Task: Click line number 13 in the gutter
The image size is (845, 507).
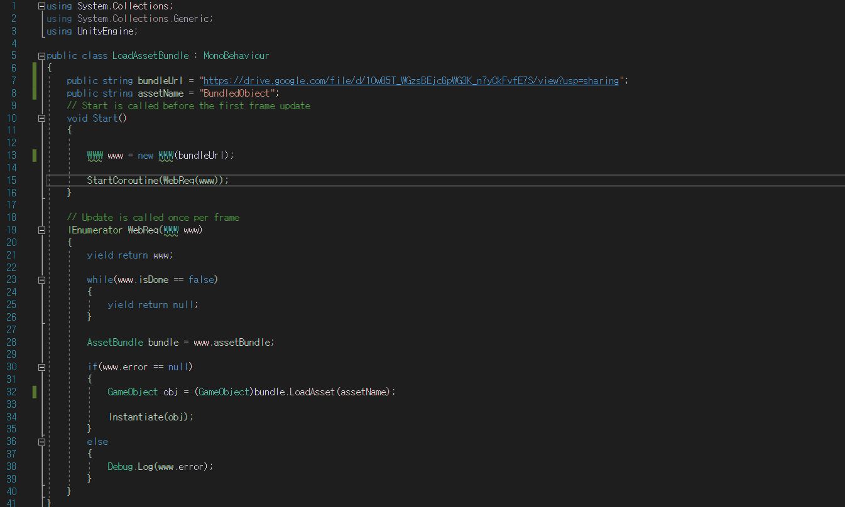Action: pyautogui.click(x=11, y=155)
